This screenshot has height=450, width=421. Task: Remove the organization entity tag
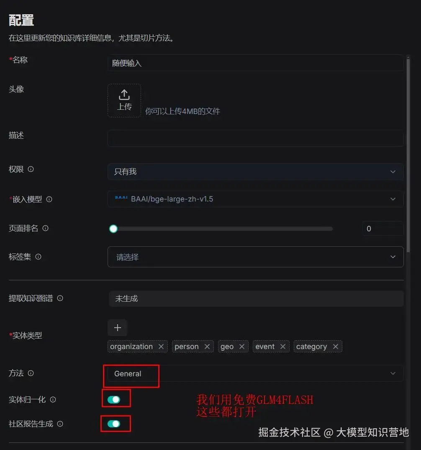(x=161, y=347)
